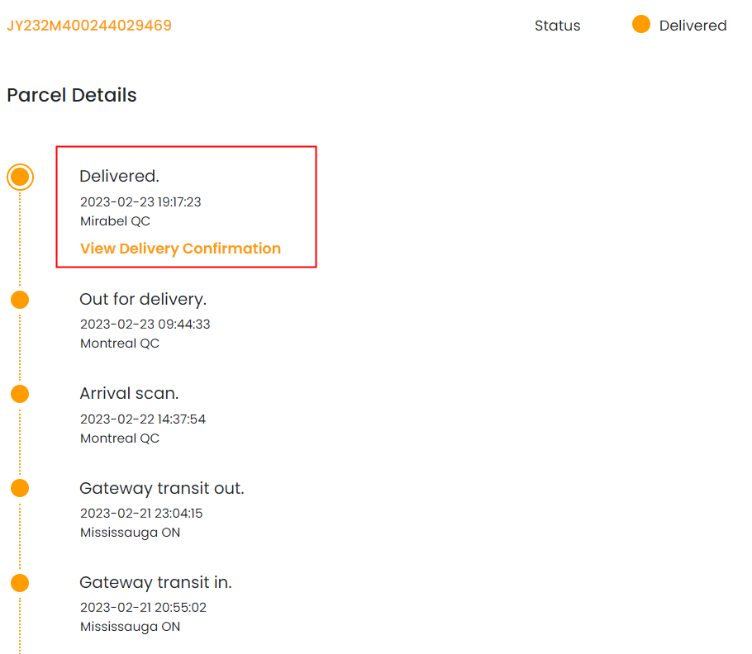Click the View Delivery Confirmation link
Image resolution: width=752 pixels, height=654 pixels.
180,249
